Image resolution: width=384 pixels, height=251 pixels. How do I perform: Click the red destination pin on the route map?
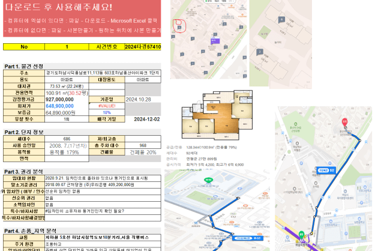coord(345,121)
